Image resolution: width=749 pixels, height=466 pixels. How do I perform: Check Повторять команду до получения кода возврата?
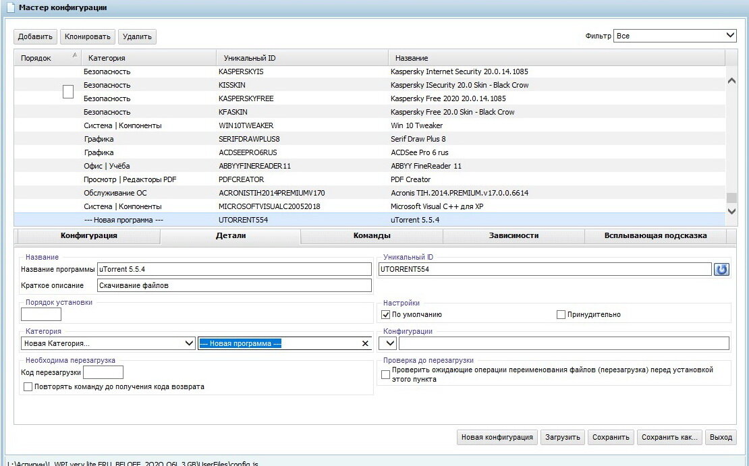click(28, 386)
